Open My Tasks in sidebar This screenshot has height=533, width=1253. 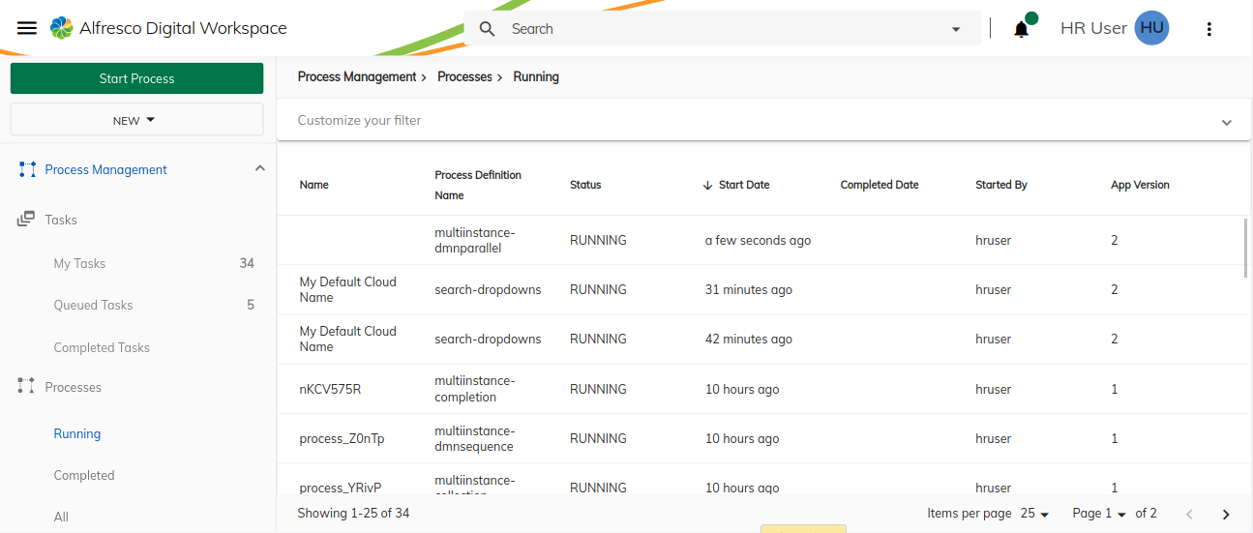(79, 263)
